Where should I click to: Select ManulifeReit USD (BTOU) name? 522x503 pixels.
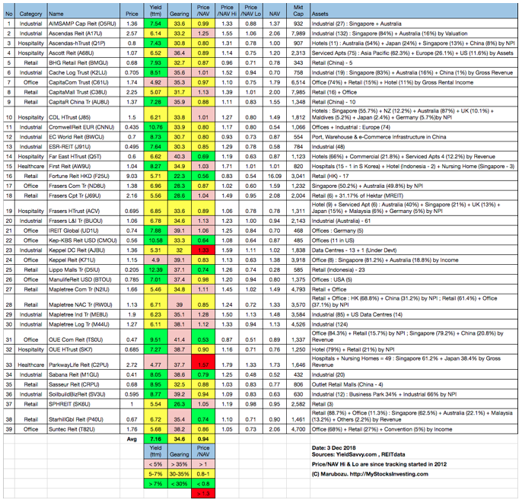84,279
